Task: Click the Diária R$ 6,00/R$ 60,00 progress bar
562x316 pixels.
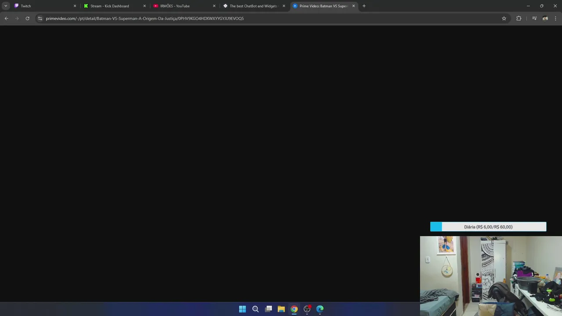Action: coord(488,227)
